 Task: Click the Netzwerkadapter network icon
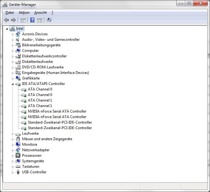(x=18, y=150)
